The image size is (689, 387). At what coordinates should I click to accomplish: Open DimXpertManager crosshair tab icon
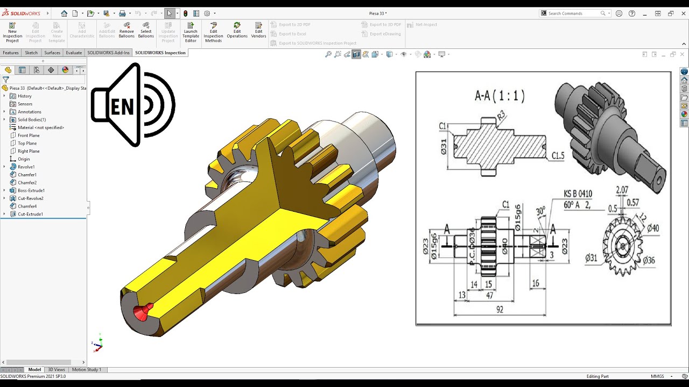(51, 70)
